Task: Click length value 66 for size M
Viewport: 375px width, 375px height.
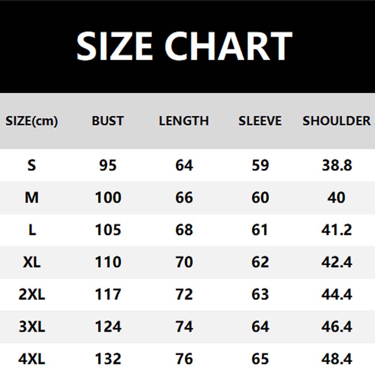Action: click(184, 197)
